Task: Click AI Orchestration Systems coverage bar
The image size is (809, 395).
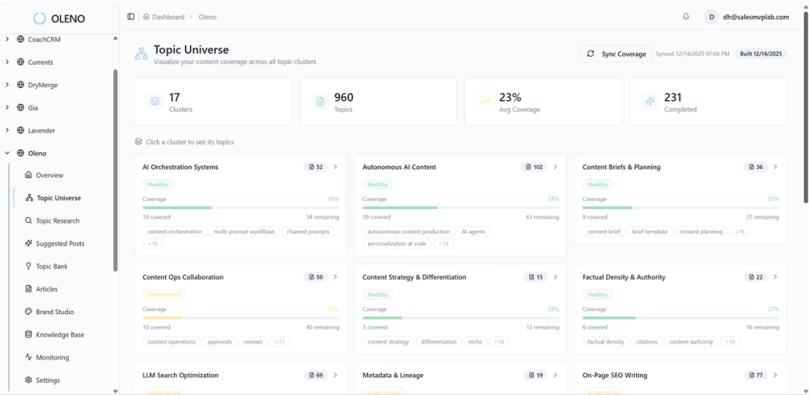Action: point(241,208)
